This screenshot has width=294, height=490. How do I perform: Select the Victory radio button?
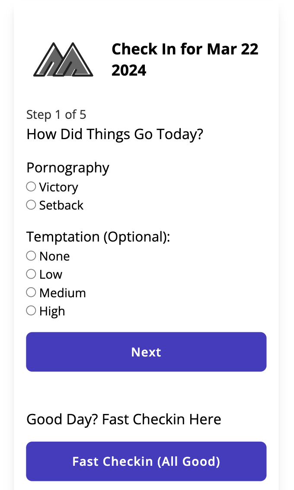coord(31,187)
